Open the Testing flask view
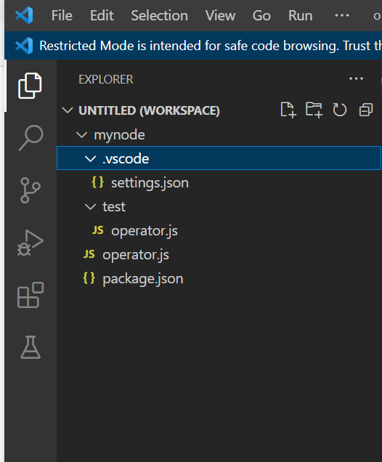This screenshot has width=382, height=462. coord(31,347)
